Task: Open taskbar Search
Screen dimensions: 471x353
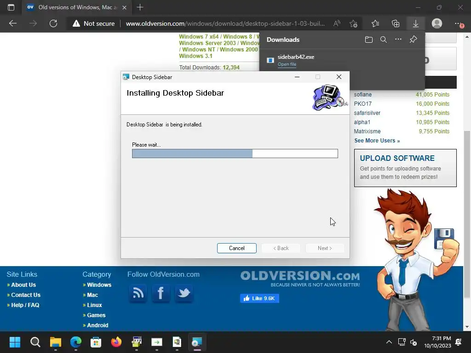Action: click(35, 342)
